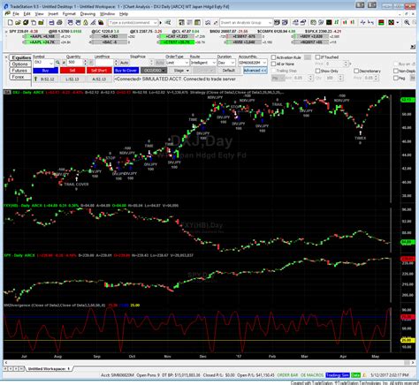419x385 pixels.
Task: Click the icon right of command line arrow
Action: [x=168, y=22]
